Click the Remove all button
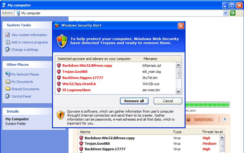Viewport: 244px width, 153px height. [134, 101]
